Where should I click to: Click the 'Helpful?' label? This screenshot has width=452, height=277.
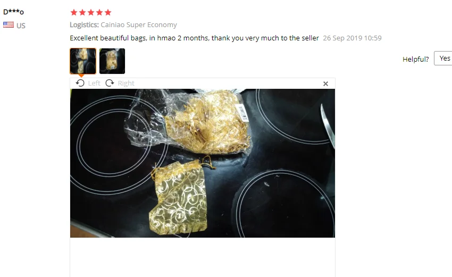pyautogui.click(x=416, y=59)
